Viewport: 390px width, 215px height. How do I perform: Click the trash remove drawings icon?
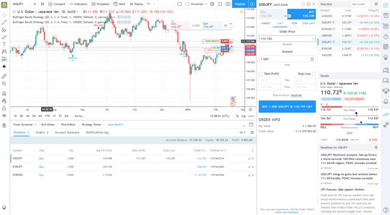(4, 126)
